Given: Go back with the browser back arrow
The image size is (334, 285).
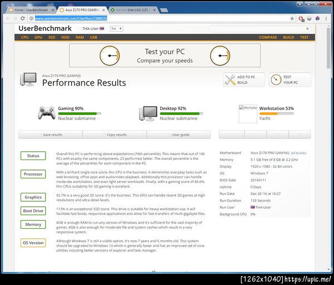Looking at the screenshot, I should tap(8, 18).
